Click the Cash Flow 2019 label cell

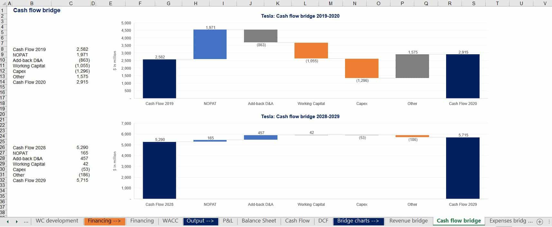pos(29,49)
